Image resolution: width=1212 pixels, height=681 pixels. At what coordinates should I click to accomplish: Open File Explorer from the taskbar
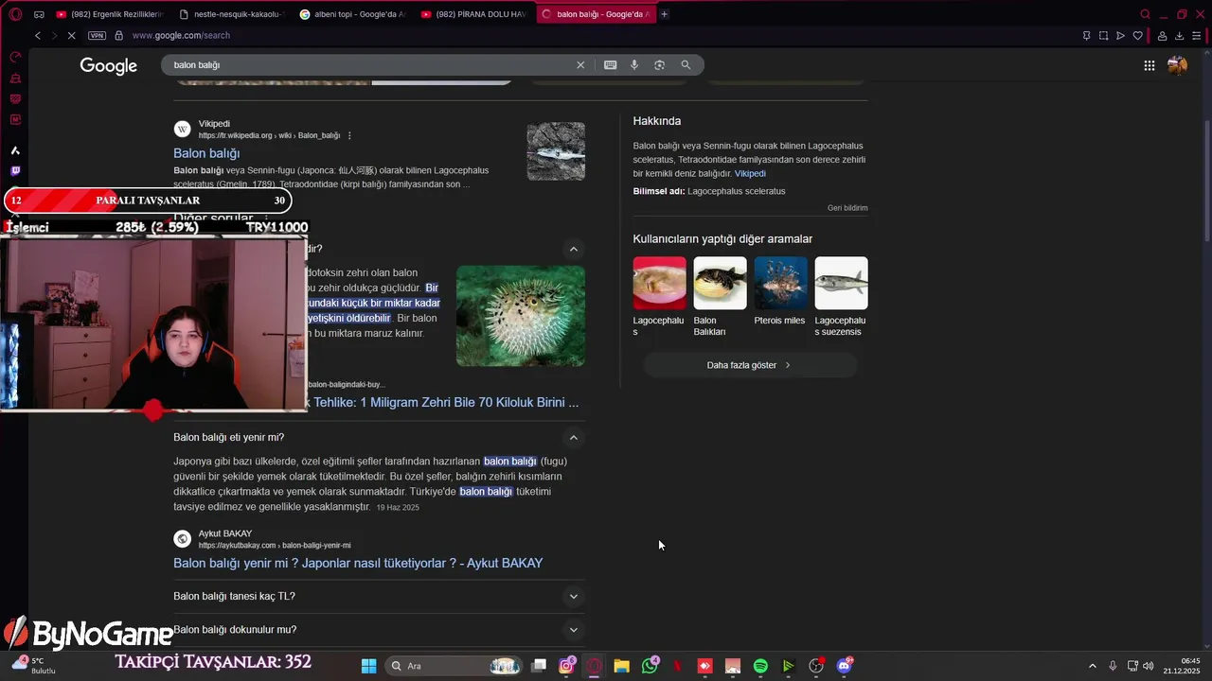621,666
